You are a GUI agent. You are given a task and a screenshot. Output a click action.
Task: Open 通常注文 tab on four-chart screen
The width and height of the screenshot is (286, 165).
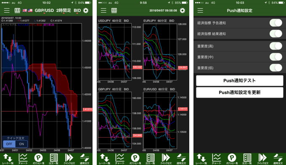[181, 159]
